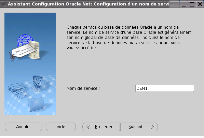Go back with the Précédent button
Image resolution: width=204 pixels, height=138 pixels.
click(x=101, y=127)
